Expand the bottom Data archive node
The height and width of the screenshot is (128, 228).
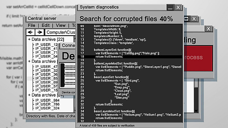pyautogui.click(x=29, y=95)
